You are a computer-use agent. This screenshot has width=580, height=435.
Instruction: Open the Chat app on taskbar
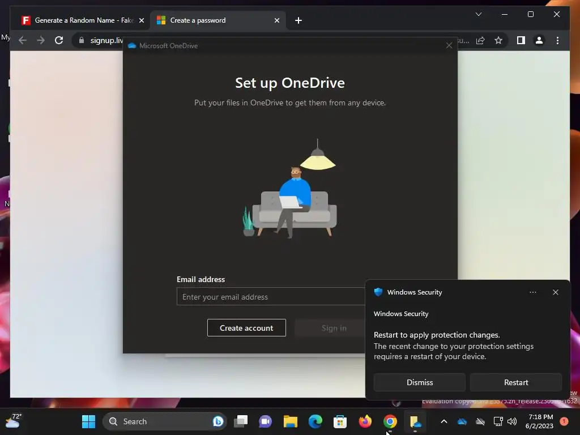[265, 421]
